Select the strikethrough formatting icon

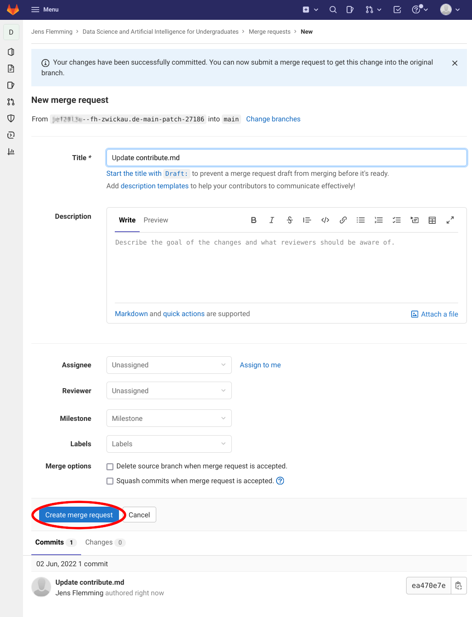[x=289, y=220]
